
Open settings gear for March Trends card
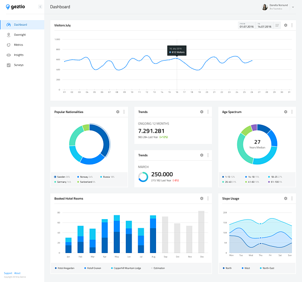(x=201, y=155)
